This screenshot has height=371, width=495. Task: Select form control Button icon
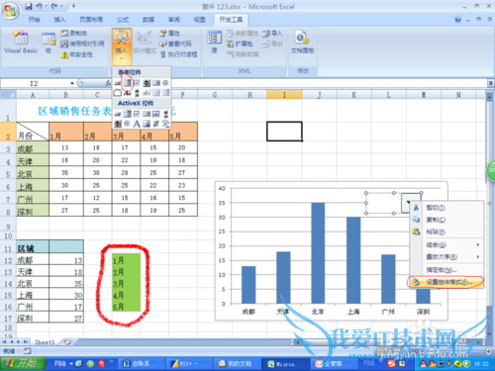click(x=117, y=83)
